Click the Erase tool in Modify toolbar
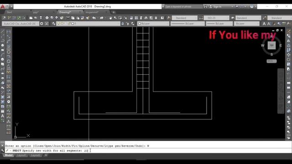The height and width of the screenshot is (164, 292). click(289, 31)
